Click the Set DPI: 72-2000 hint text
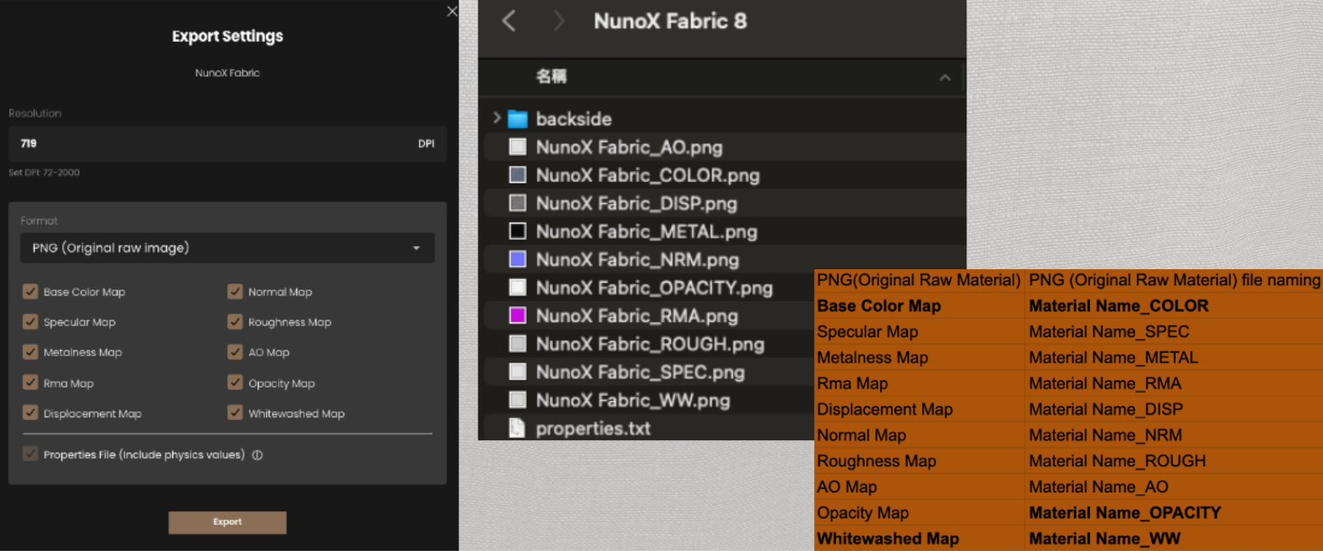Viewport: 1323px width, 551px height. pyautogui.click(x=44, y=173)
